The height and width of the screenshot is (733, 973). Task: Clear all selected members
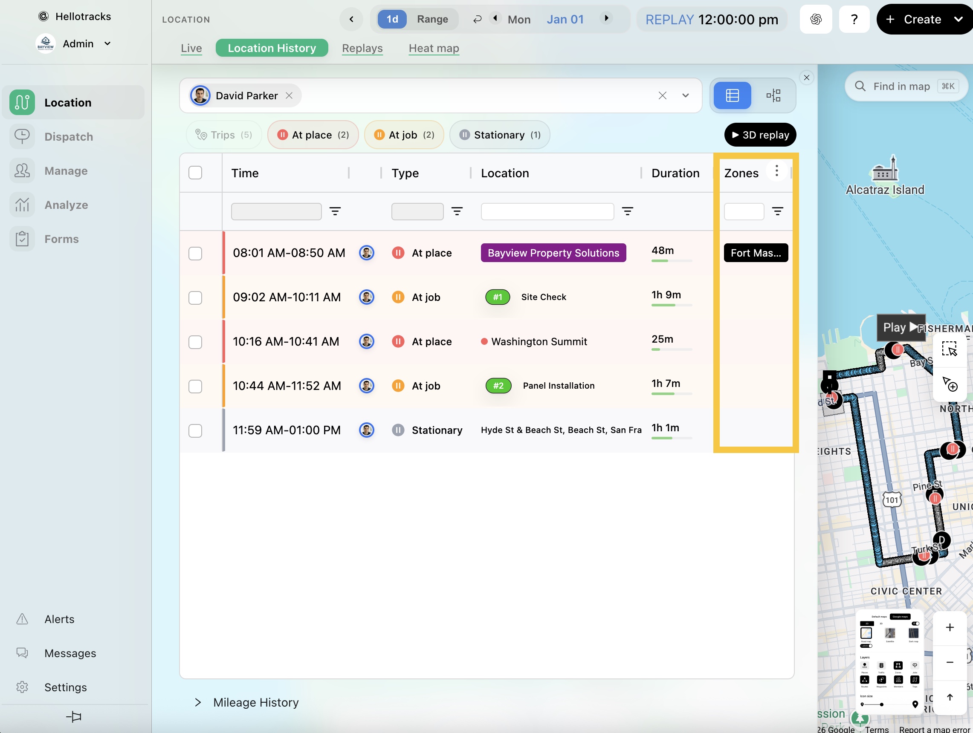coord(663,95)
